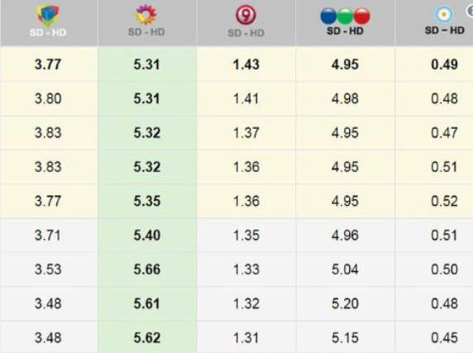Select the 3.53 America rating cell
Image resolution: width=473 pixels, height=353 pixels.
[48, 270]
